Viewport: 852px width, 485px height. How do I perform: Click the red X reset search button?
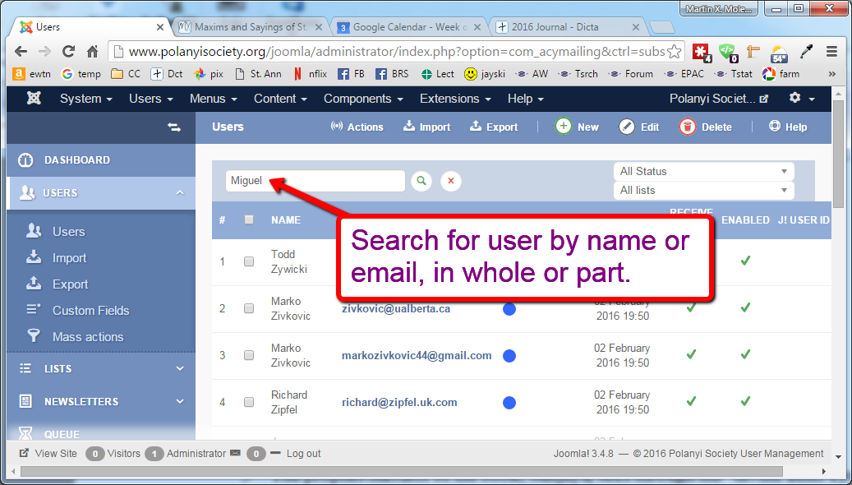pyautogui.click(x=450, y=181)
